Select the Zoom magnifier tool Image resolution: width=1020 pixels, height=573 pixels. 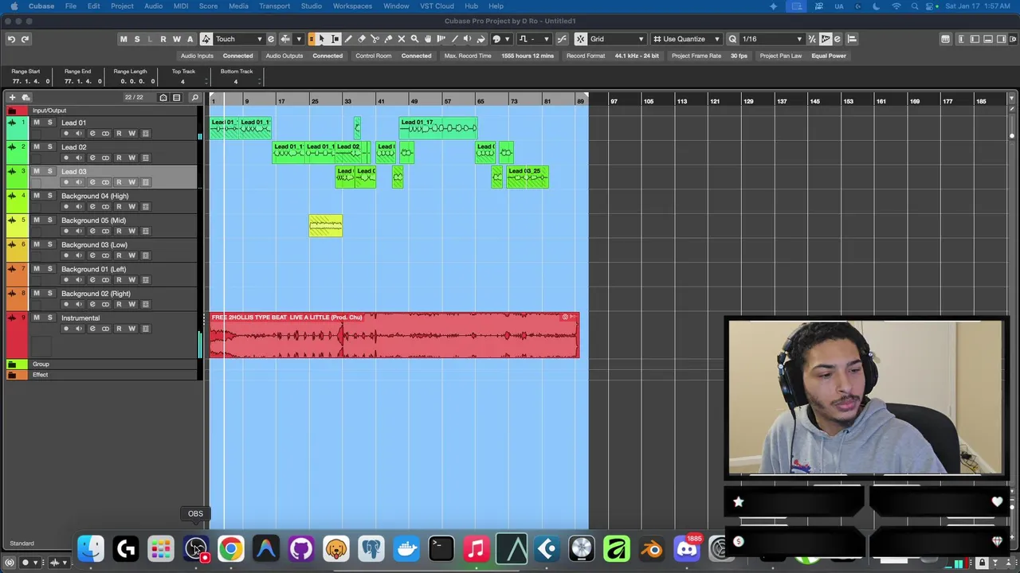pos(414,39)
